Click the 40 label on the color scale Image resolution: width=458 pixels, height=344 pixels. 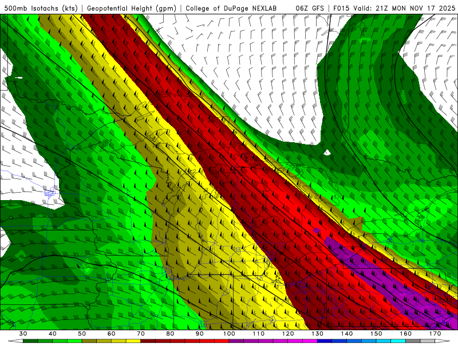coord(53,334)
